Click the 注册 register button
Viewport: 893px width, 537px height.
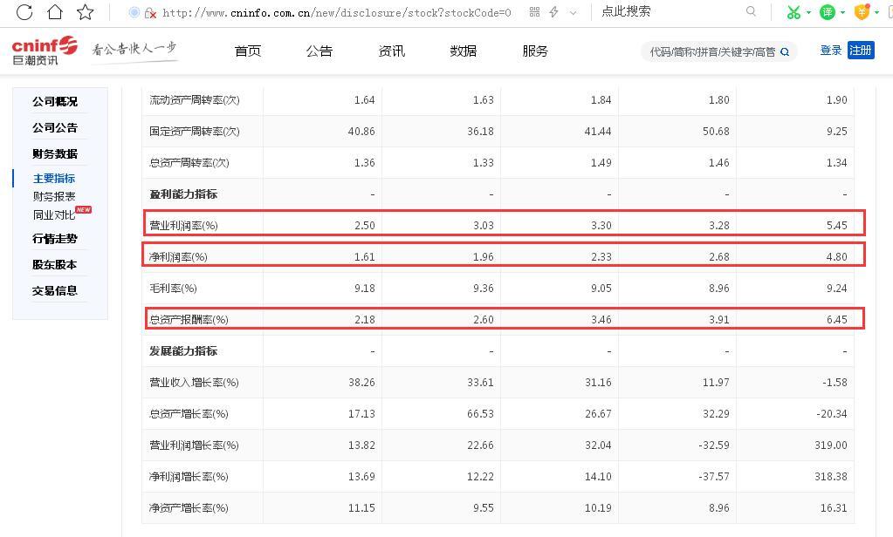[x=861, y=50]
